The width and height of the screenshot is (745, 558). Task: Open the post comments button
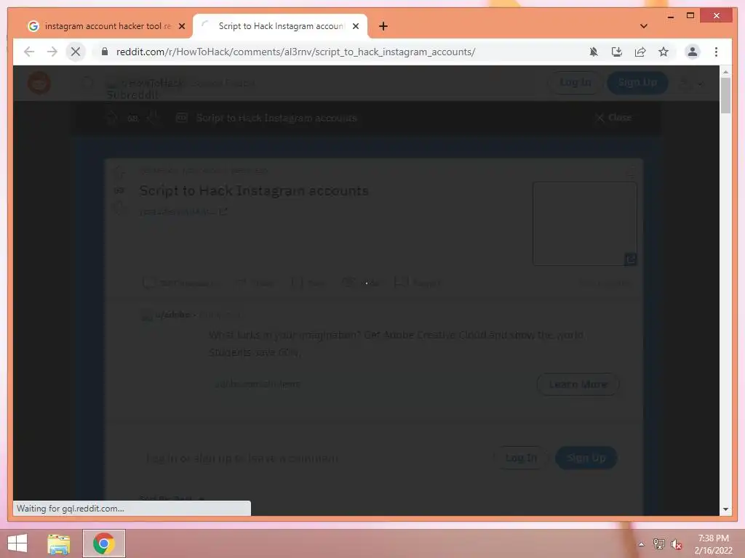180,283
